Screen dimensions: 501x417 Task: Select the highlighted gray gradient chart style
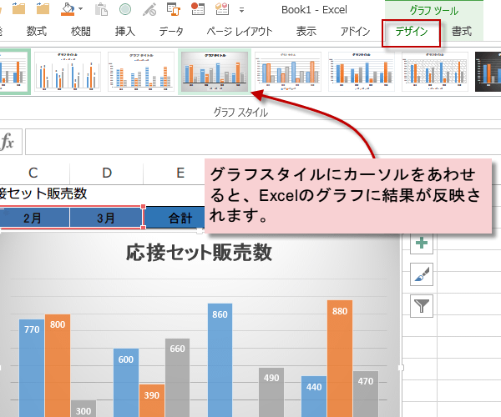[x=215, y=72]
